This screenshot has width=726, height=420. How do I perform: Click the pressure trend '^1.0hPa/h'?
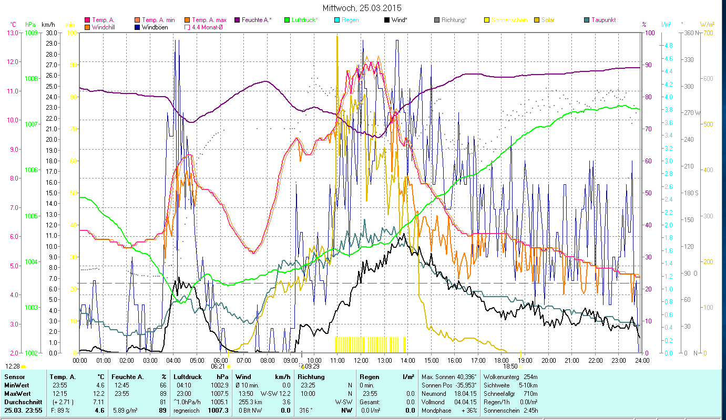click(x=188, y=402)
